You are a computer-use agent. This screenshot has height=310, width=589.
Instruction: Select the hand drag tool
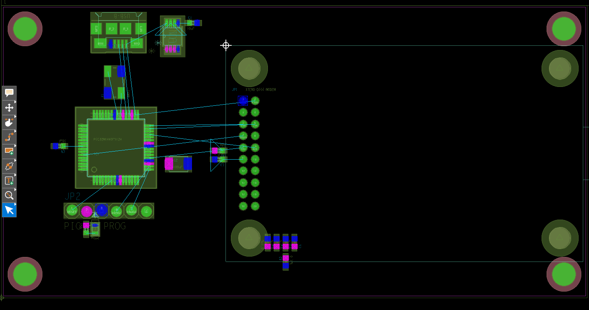tap(9, 122)
